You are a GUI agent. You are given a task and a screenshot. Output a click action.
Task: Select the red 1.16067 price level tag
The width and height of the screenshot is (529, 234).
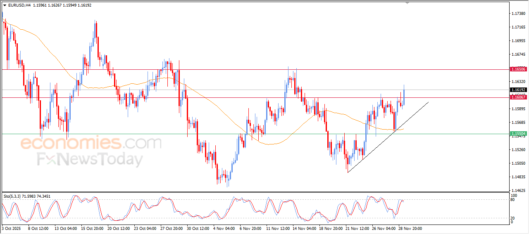518,97
